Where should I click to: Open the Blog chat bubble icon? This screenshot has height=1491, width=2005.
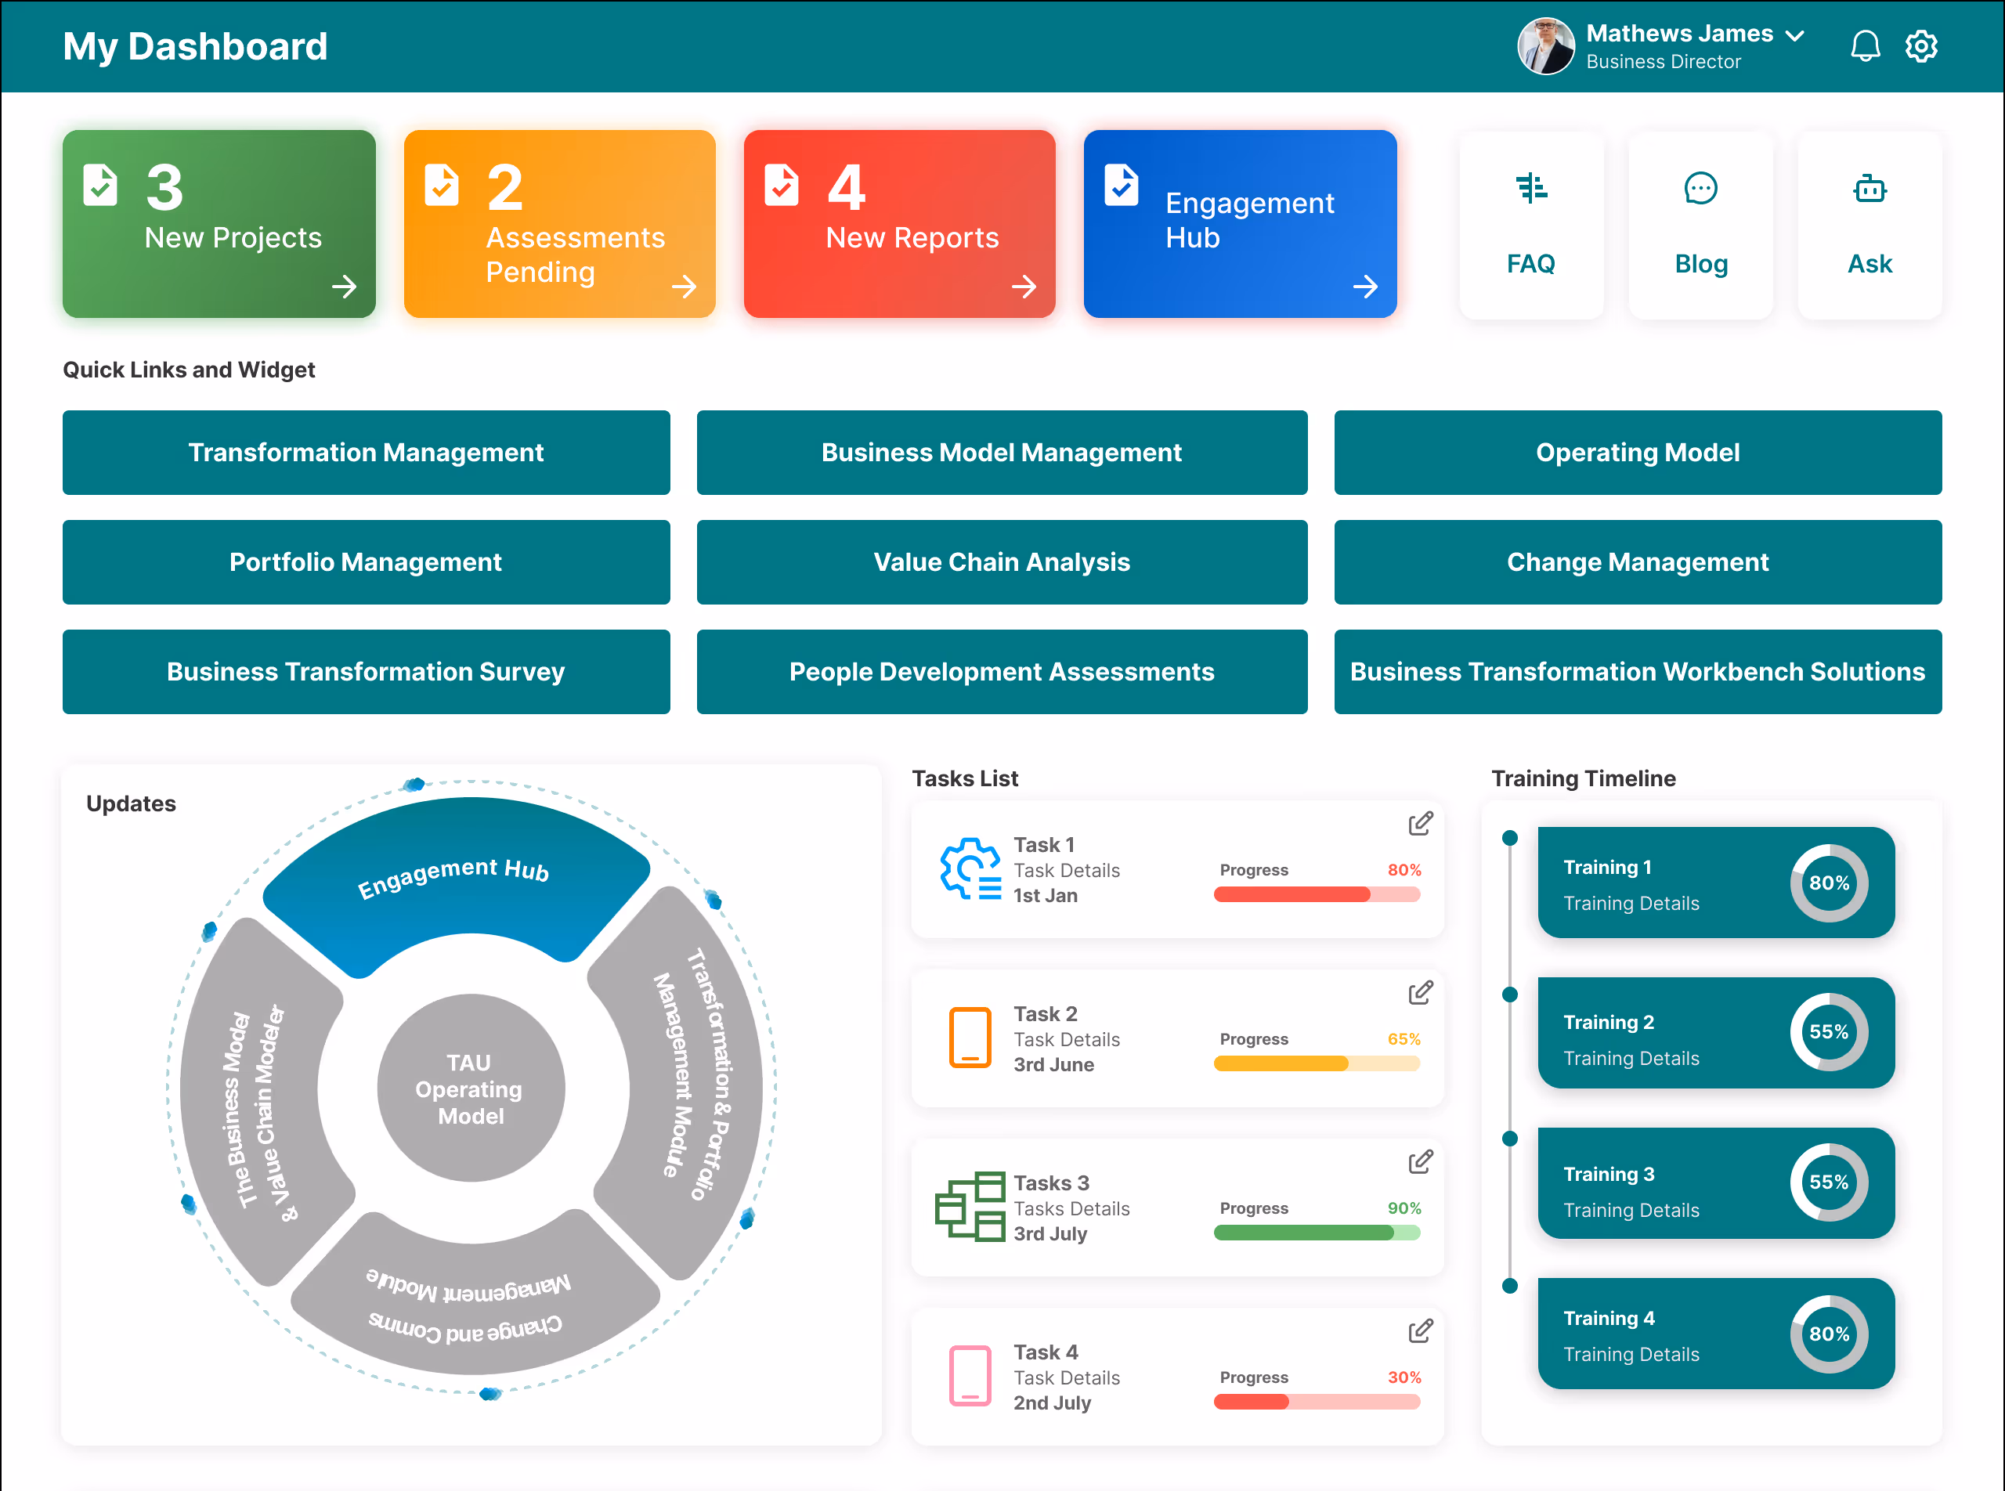(1701, 189)
